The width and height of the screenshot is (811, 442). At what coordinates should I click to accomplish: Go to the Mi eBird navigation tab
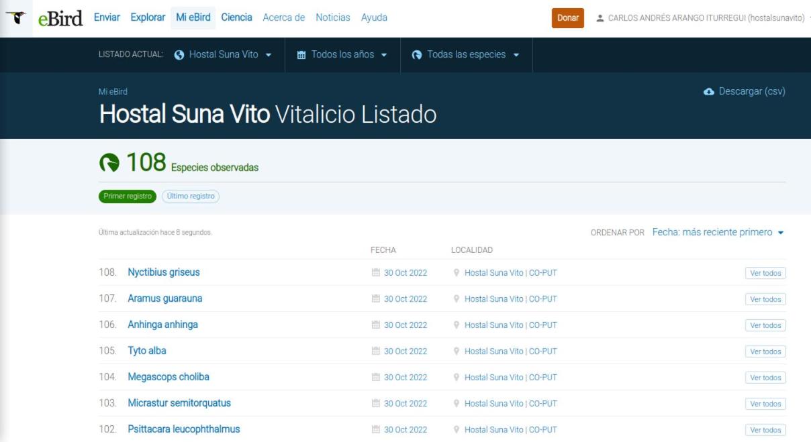coord(193,17)
